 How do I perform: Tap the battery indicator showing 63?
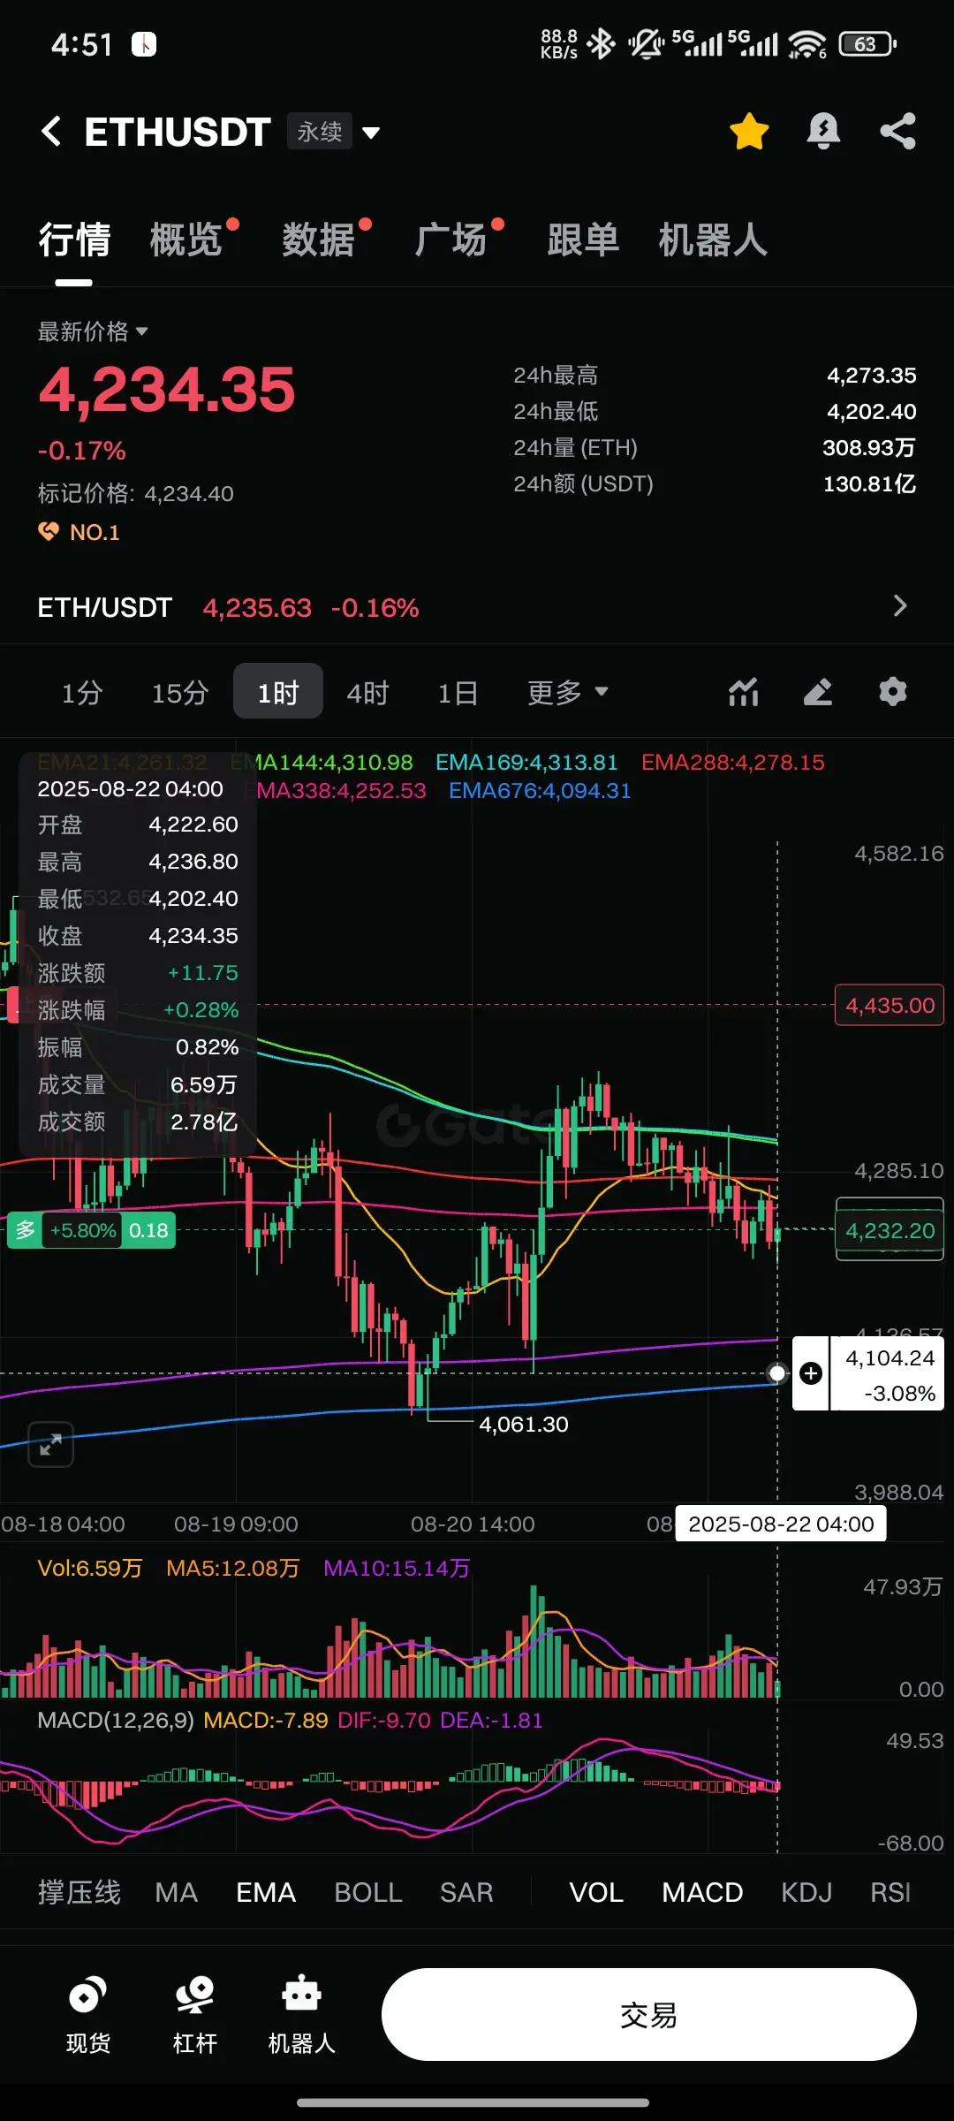click(x=867, y=43)
